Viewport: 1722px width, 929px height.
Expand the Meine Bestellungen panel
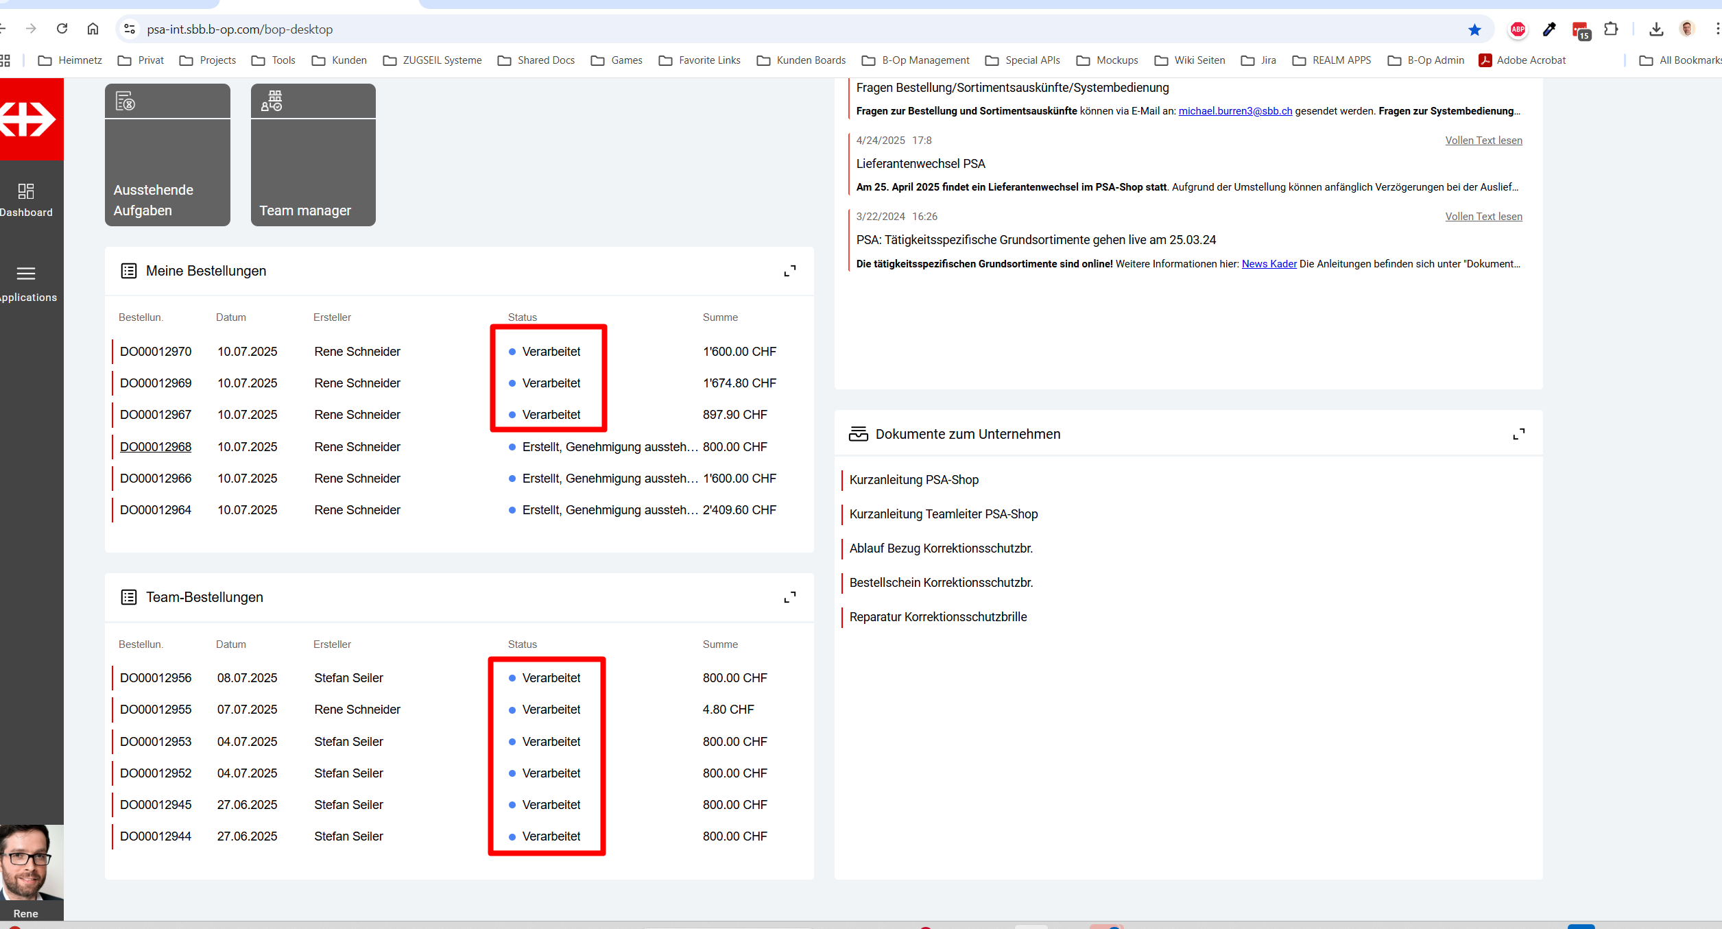click(789, 271)
